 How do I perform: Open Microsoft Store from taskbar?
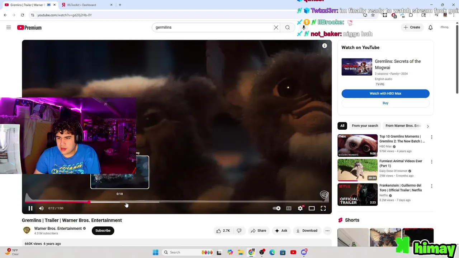pos(283,252)
